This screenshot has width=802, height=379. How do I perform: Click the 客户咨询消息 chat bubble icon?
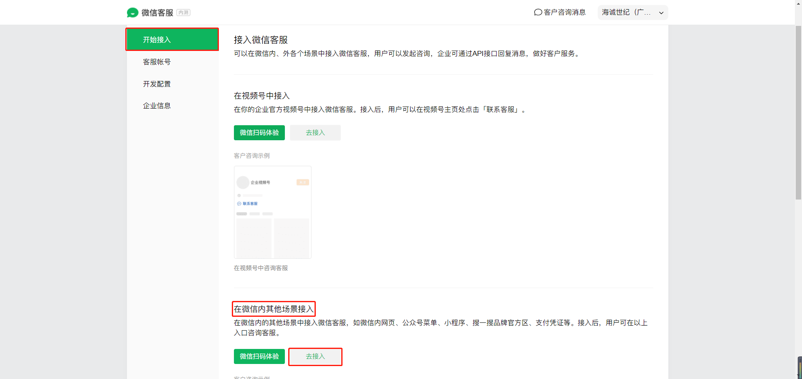tap(538, 13)
